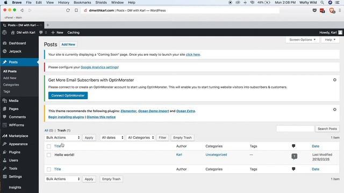
Task: Open the History menu in menu bar
Action: click(63, 2)
